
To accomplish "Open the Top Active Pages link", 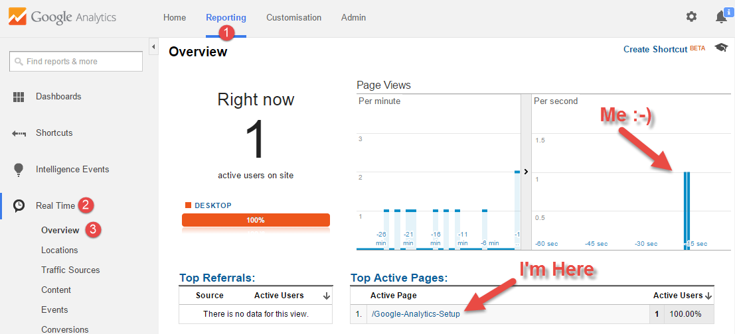I will [x=399, y=278].
